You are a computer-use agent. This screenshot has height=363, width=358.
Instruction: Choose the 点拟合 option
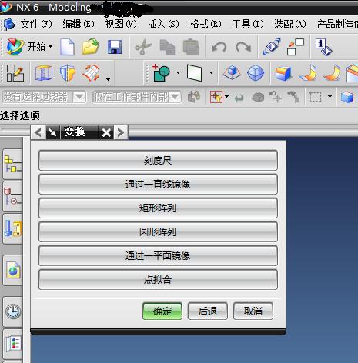click(x=158, y=280)
